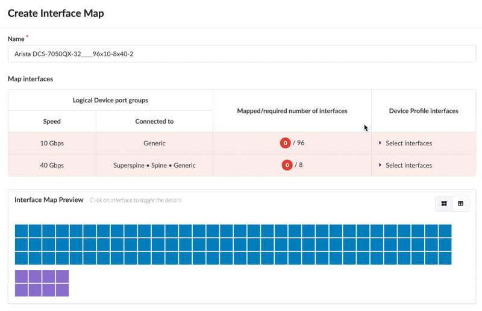
Task: Select first blue port in bottom row
Action: click(21, 258)
